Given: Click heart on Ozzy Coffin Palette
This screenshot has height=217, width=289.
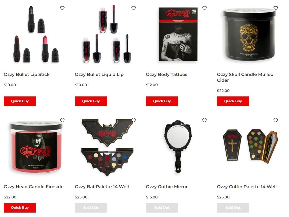Looking at the screenshot, I should point(275,120).
